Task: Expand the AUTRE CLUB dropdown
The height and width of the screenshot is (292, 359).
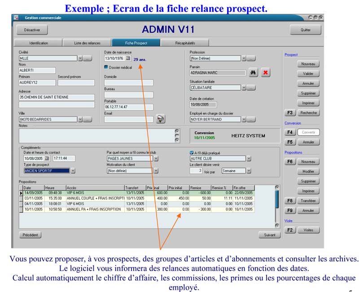Action: click(249, 159)
